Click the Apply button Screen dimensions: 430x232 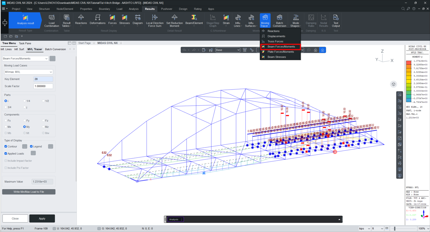pos(42,218)
